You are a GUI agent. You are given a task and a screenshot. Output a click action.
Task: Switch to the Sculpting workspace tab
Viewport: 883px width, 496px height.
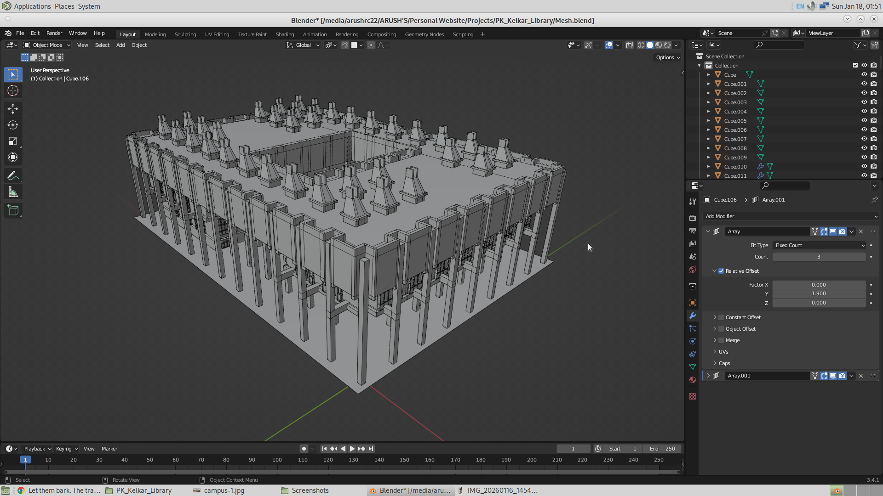(x=185, y=34)
